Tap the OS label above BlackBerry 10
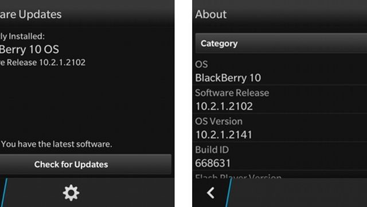 point(201,64)
